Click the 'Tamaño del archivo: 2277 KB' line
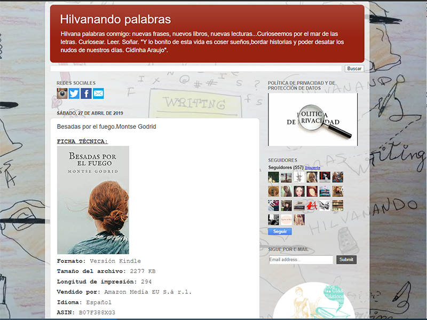The width and height of the screenshot is (427, 320). (106, 271)
